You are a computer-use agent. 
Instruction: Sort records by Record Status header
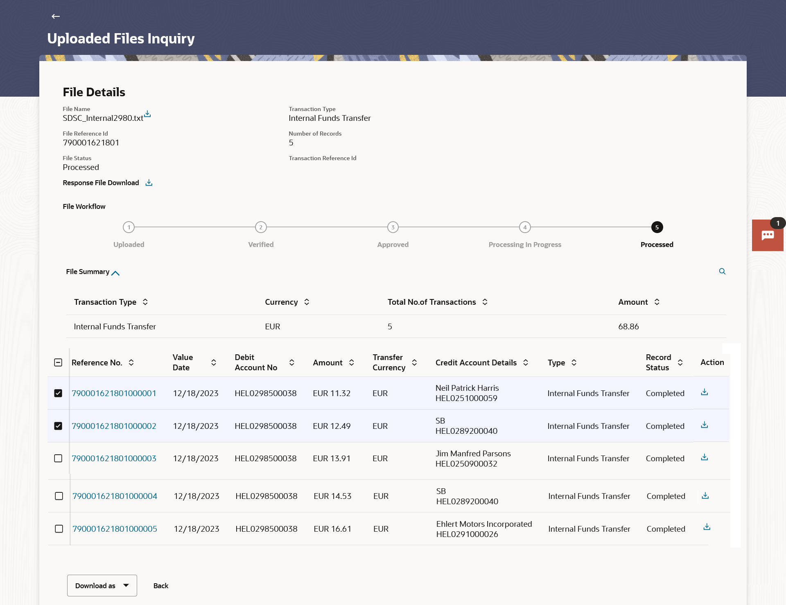(680, 363)
